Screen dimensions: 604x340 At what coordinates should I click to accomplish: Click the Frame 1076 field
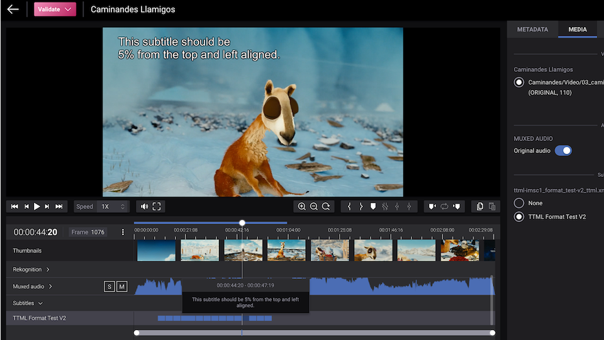[88, 232]
